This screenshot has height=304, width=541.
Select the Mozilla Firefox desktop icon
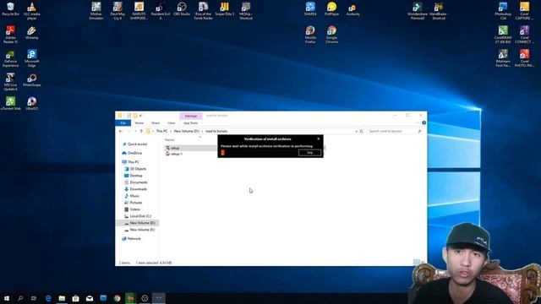click(310, 35)
